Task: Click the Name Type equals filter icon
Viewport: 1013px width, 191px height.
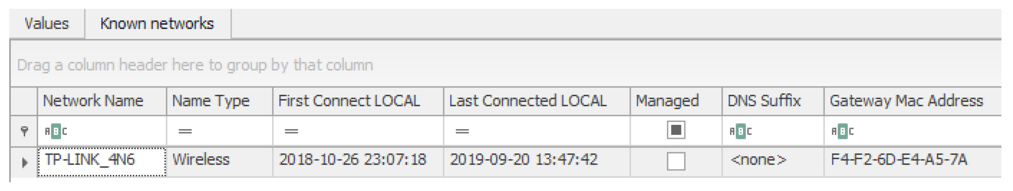Action: [x=185, y=131]
